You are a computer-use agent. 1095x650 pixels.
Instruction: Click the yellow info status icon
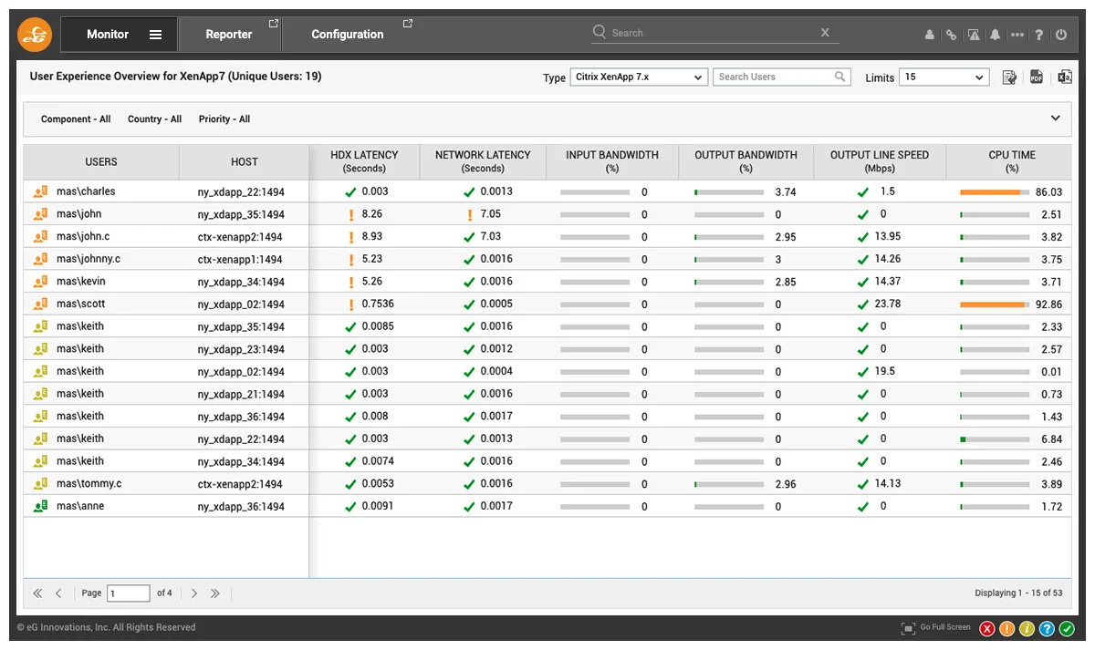pos(1027,628)
